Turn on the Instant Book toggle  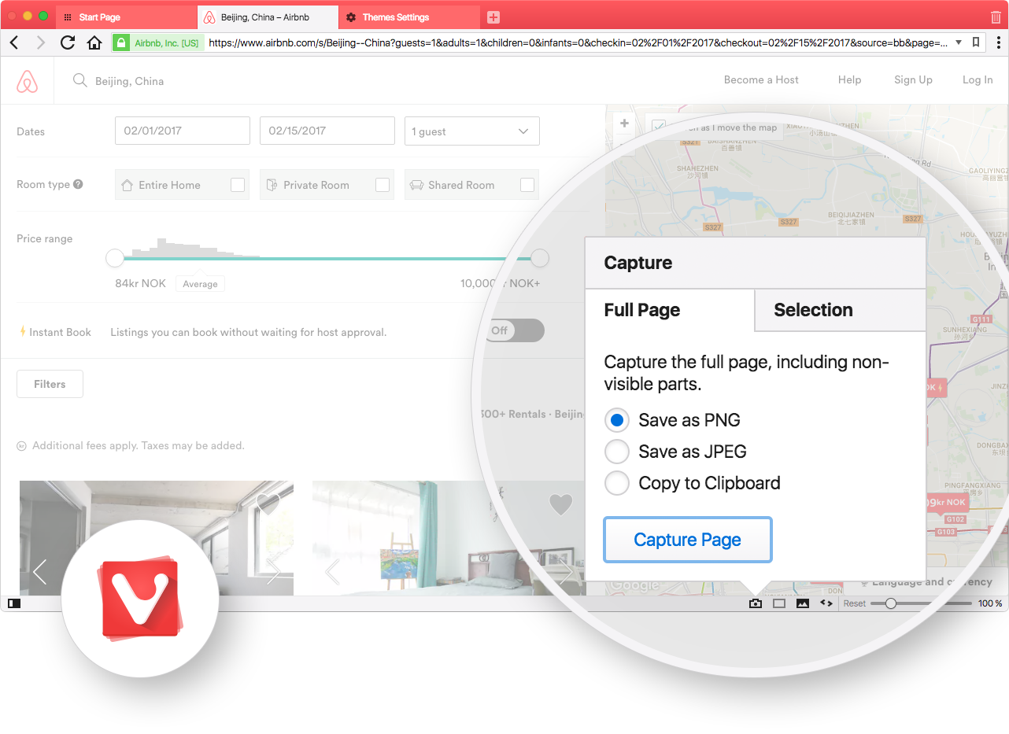click(x=516, y=330)
